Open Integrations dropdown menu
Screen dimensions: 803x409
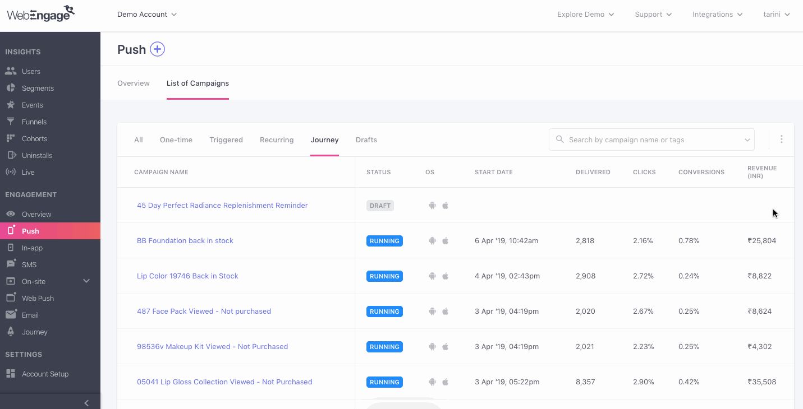(x=717, y=14)
